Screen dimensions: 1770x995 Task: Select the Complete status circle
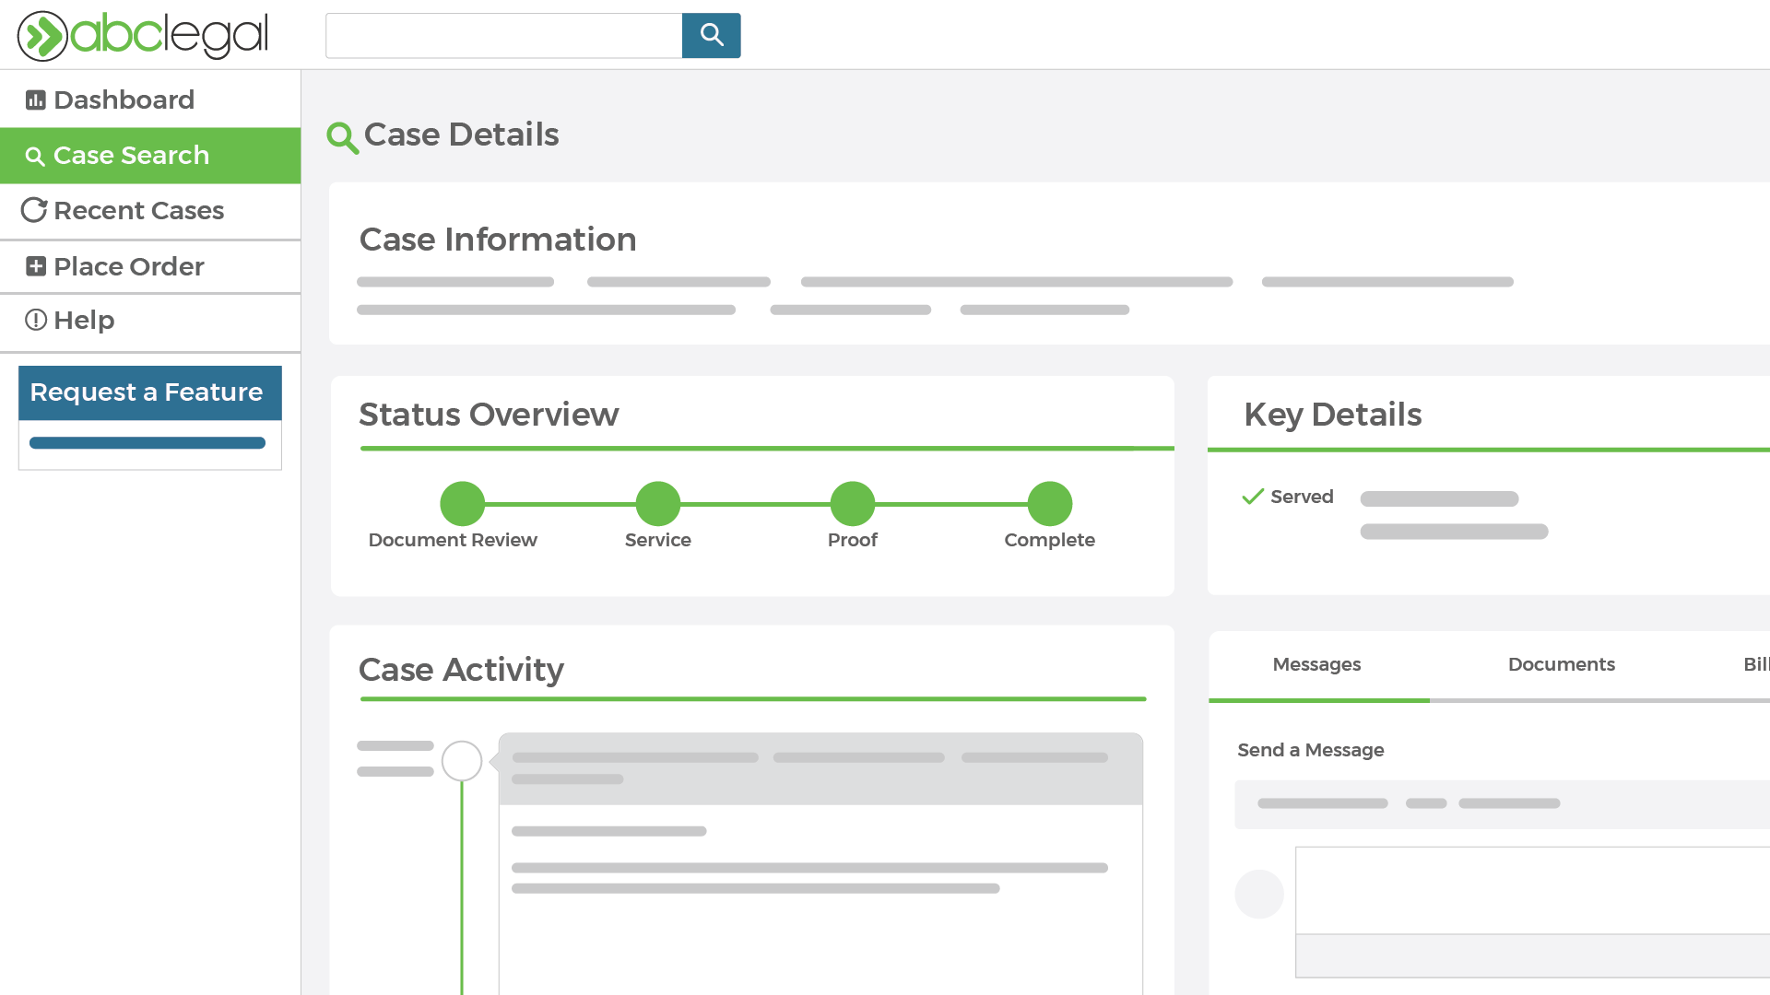point(1049,503)
